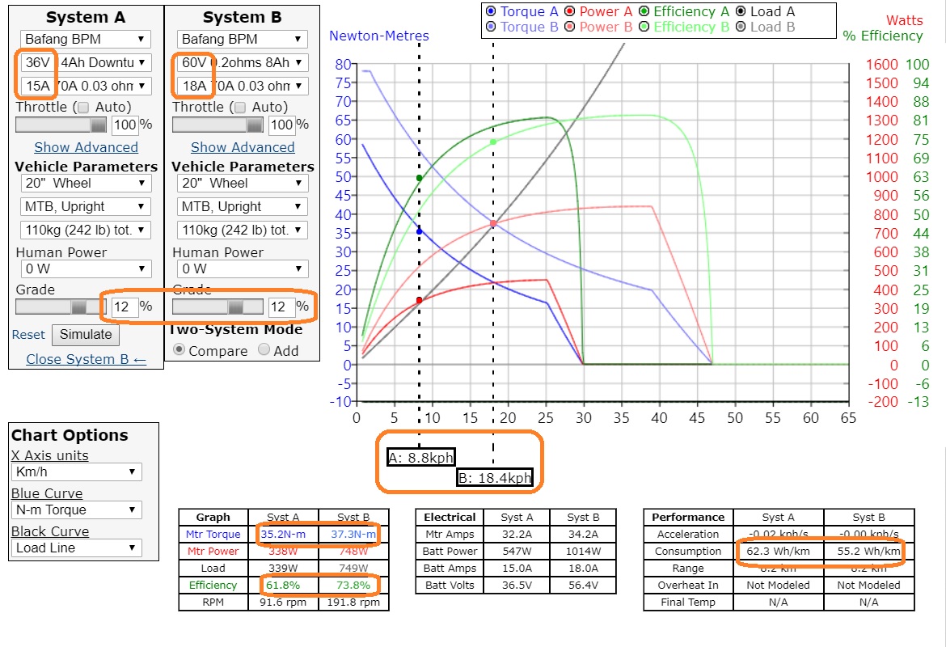Click Syst B Batt Volts 56.4V cell

pos(584,585)
